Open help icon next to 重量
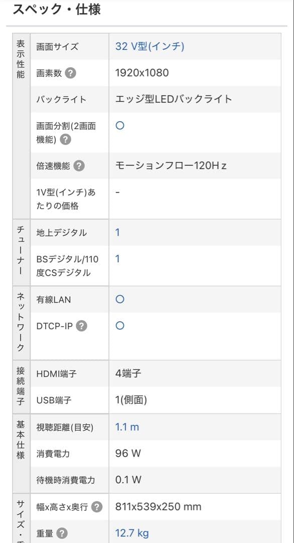The width and height of the screenshot is (294, 543). pyautogui.click(x=62, y=533)
